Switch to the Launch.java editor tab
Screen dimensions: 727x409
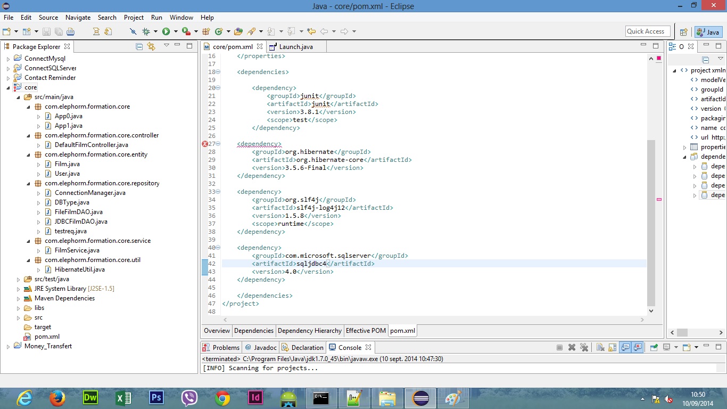(x=296, y=47)
